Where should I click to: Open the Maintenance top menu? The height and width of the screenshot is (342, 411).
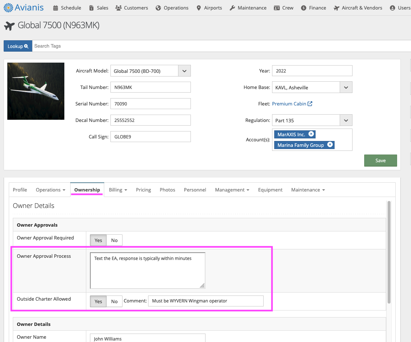(248, 8)
